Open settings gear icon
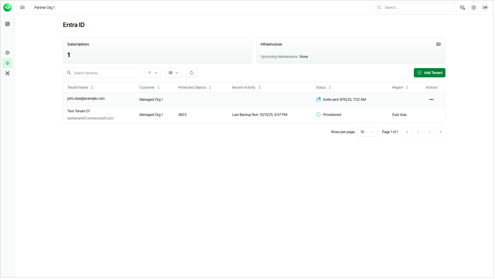This screenshot has width=494, height=278. (474, 7)
